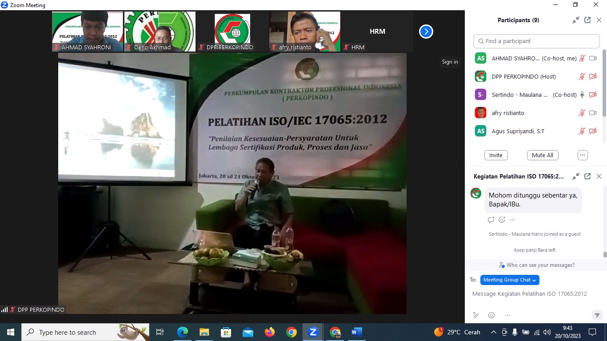Reply to 'Mohom ditunggu sebentar' message
Viewport: 607px width, 341px height.
pos(491,220)
